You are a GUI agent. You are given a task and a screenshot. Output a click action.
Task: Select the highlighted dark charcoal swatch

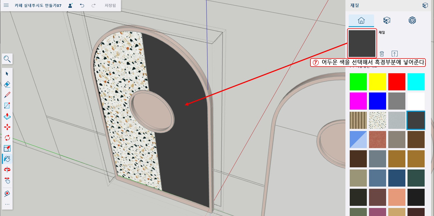point(416,120)
